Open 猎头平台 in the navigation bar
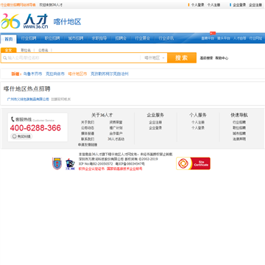This screenshot has height=265, width=265. (x=224, y=38)
